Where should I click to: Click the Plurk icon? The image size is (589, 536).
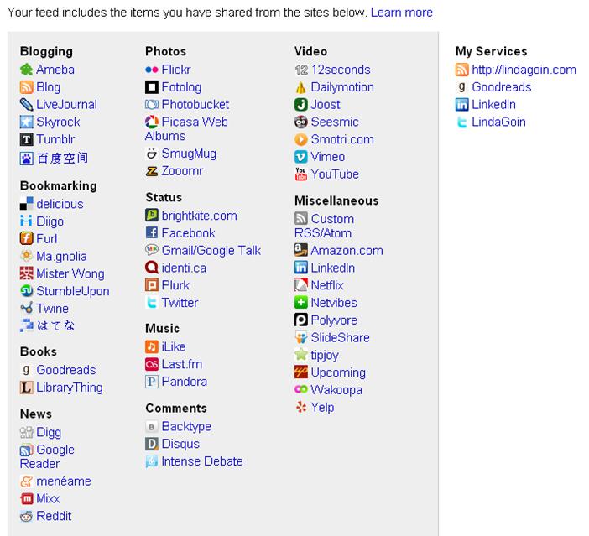(x=151, y=285)
